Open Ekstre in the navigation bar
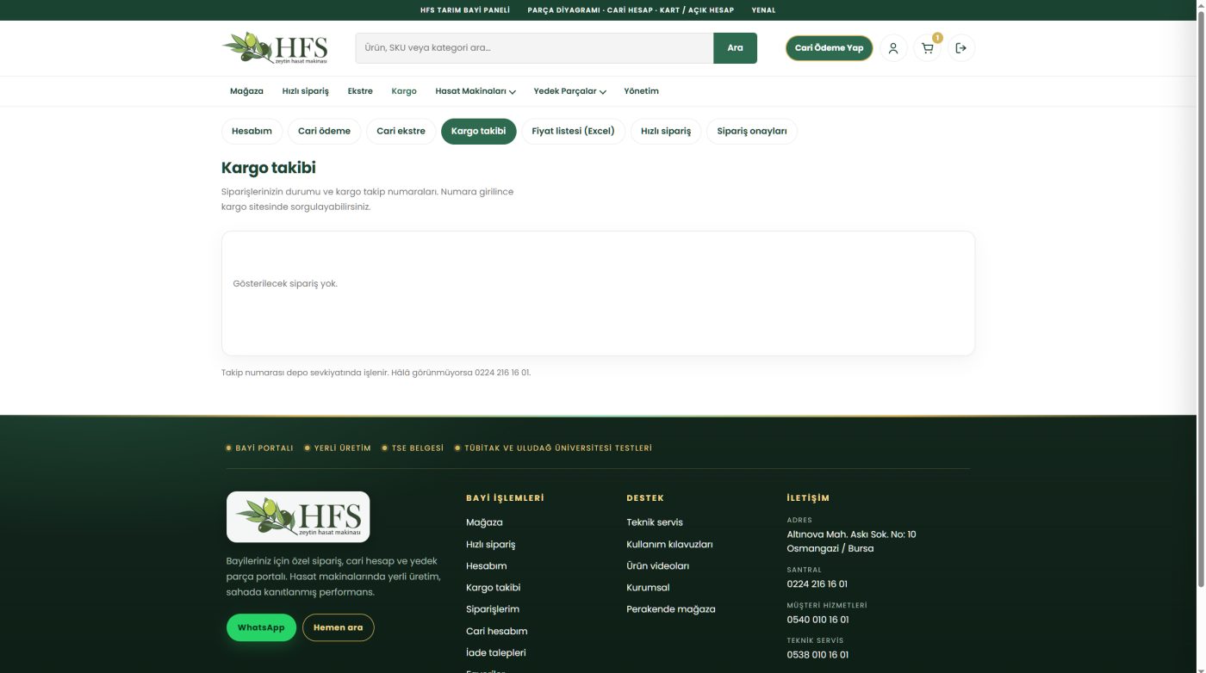 pos(360,91)
